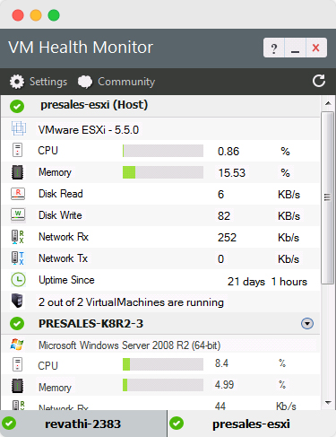The width and height of the screenshot is (336, 437).
Task: Click the yellow macOS minimize button
Action: click(36, 15)
